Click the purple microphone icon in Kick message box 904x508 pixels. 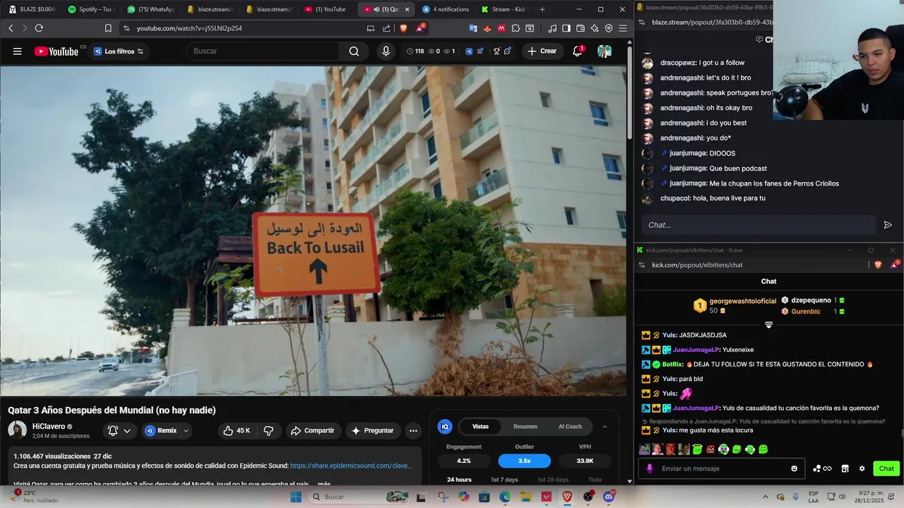[x=650, y=468]
